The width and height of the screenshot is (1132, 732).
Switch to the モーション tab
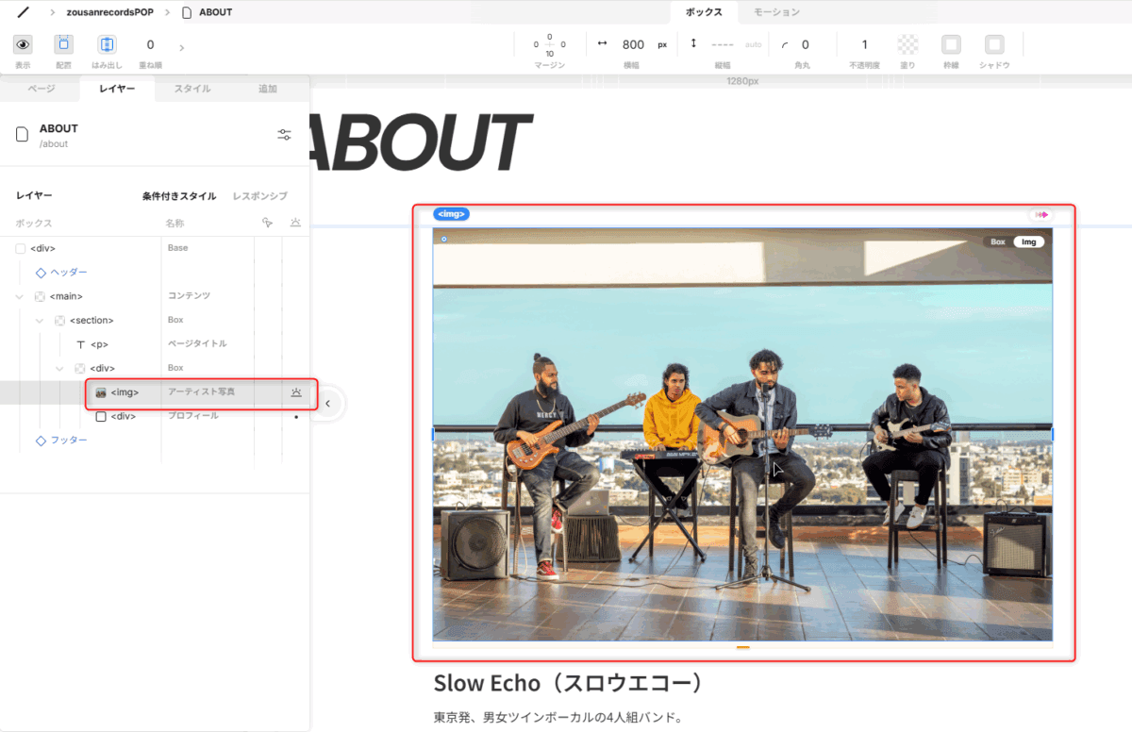click(x=775, y=12)
